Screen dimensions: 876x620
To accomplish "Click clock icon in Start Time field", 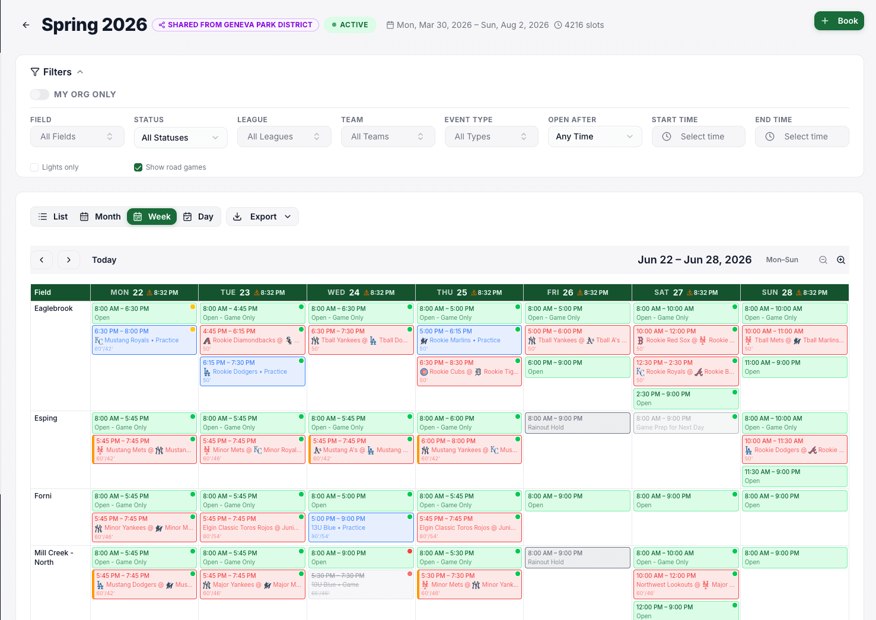I will (x=667, y=136).
